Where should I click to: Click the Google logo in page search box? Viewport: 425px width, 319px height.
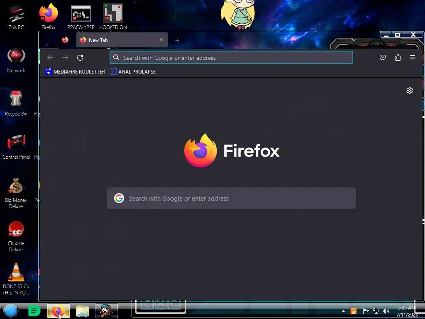point(119,198)
